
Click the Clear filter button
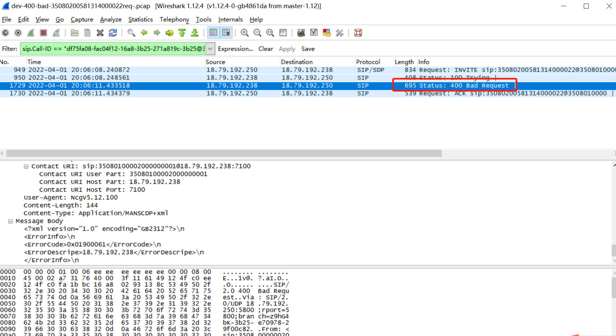(x=265, y=49)
